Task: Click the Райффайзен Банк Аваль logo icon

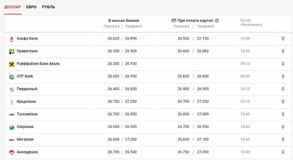Action: [x=12, y=64]
